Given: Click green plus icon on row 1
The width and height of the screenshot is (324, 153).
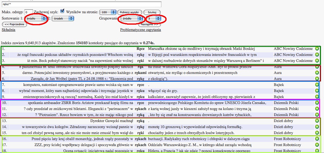Looking at the screenshot, I should coord(317,49).
